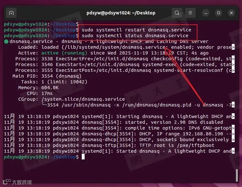This screenshot has width=242, height=187.
Task: Minimize the terminal window
Action: pyautogui.click(x=206, y=13)
